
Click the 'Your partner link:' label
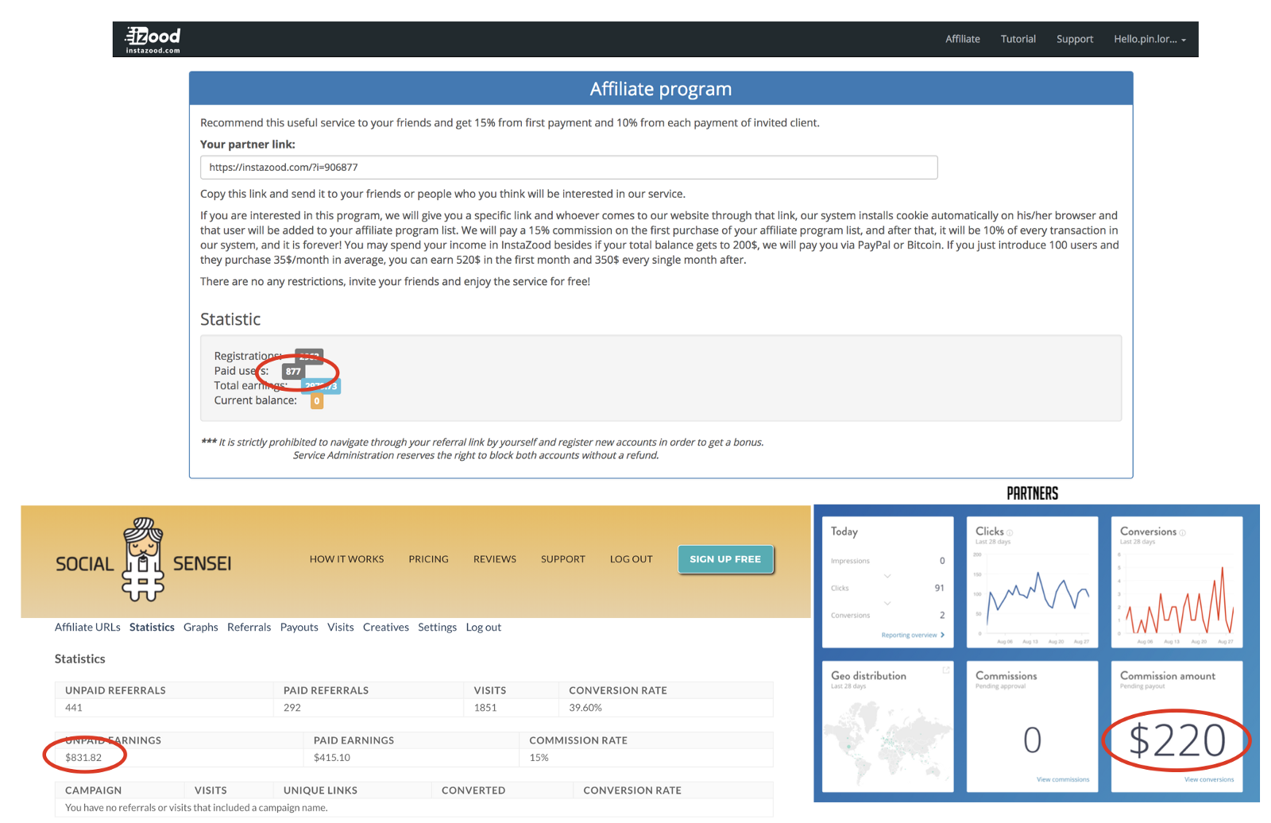pos(248,145)
